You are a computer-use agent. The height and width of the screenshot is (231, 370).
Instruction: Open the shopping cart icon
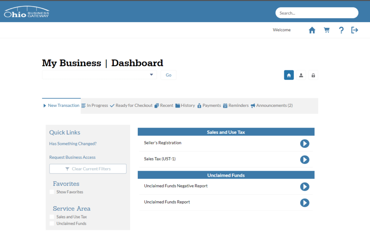[x=327, y=30]
